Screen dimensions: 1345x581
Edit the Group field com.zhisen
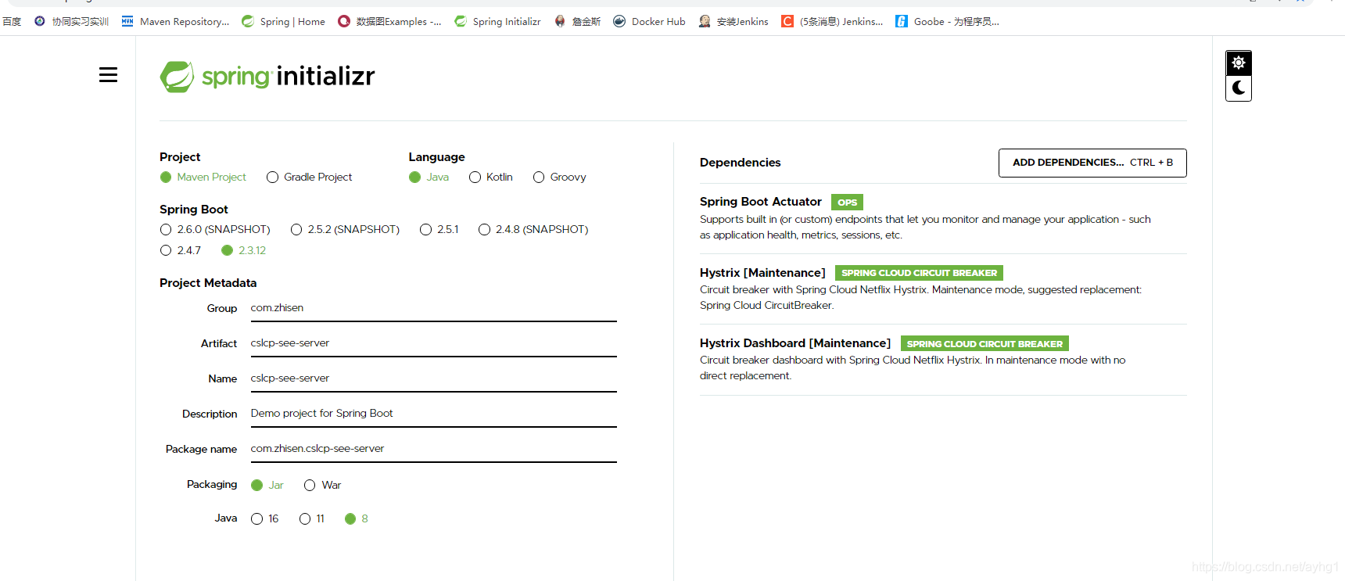click(433, 308)
